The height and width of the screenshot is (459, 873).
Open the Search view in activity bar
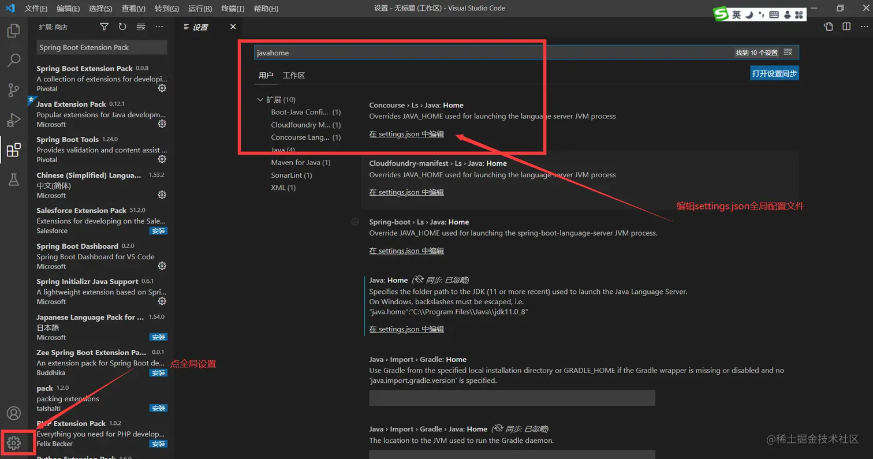[x=13, y=60]
